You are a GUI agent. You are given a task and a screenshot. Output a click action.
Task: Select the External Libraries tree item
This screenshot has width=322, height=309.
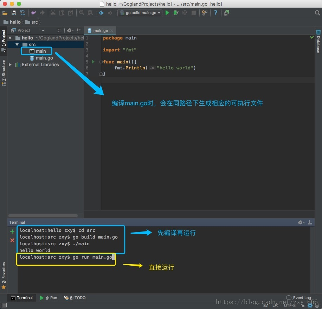point(37,64)
